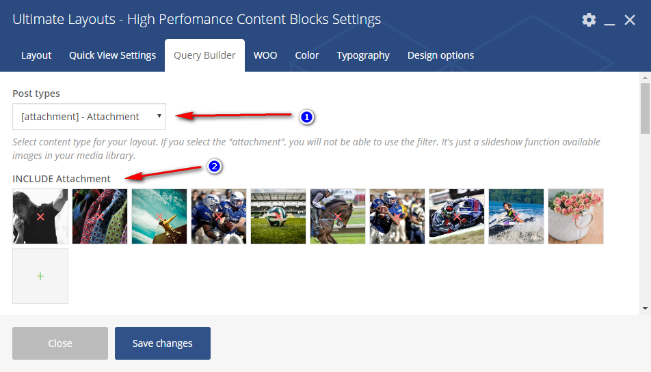
Task: Select the pink roses thumbnail
Action: tap(576, 216)
